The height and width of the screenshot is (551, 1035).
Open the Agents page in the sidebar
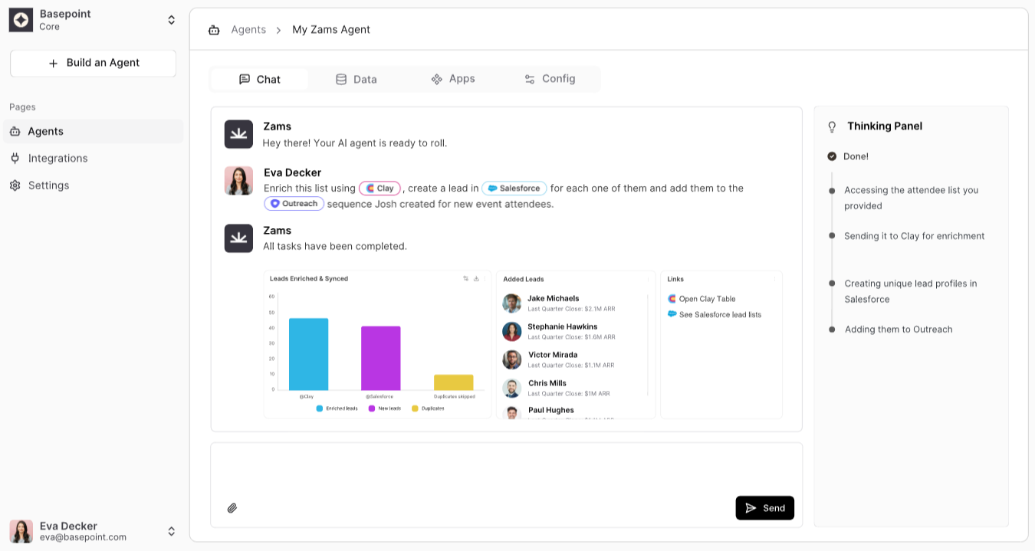93,131
